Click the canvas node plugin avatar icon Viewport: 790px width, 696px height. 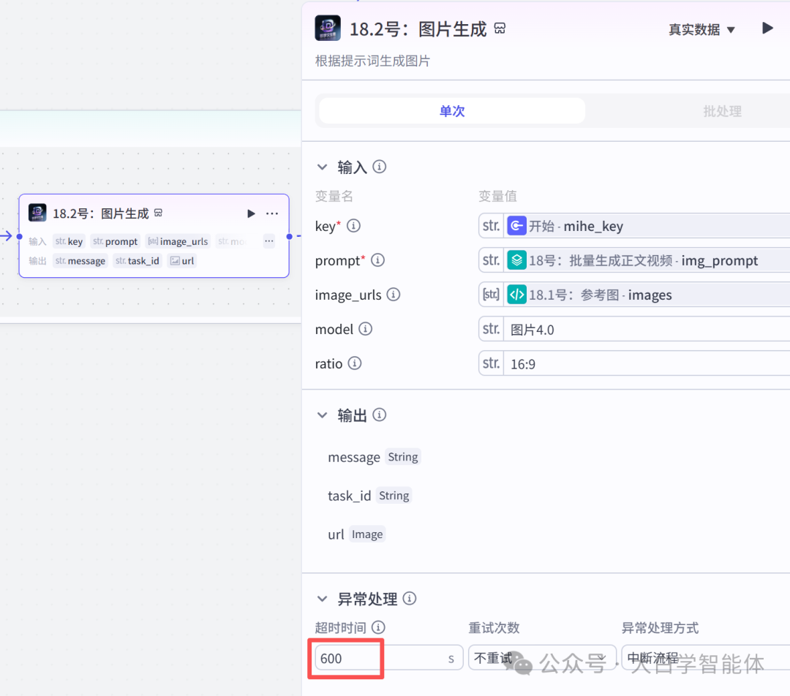click(x=37, y=213)
